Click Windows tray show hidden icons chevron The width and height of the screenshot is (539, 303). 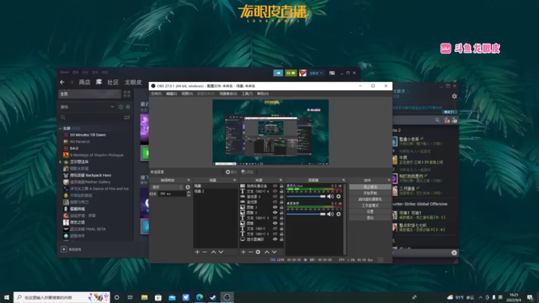click(480, 297)
